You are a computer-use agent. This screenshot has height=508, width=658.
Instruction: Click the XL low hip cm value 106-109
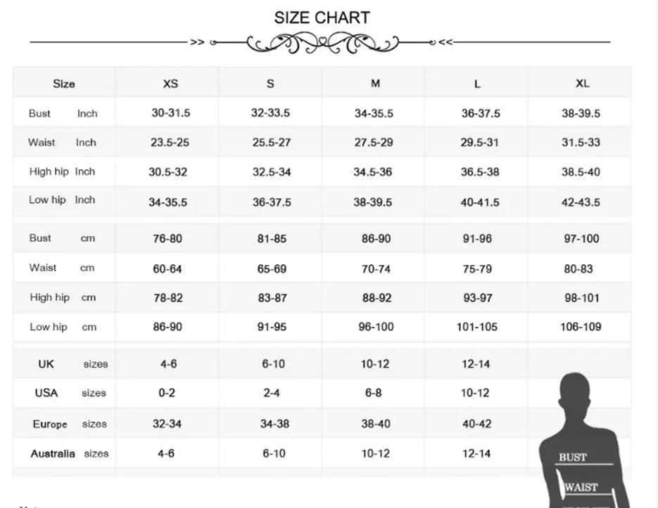click(x=581, y=327)
